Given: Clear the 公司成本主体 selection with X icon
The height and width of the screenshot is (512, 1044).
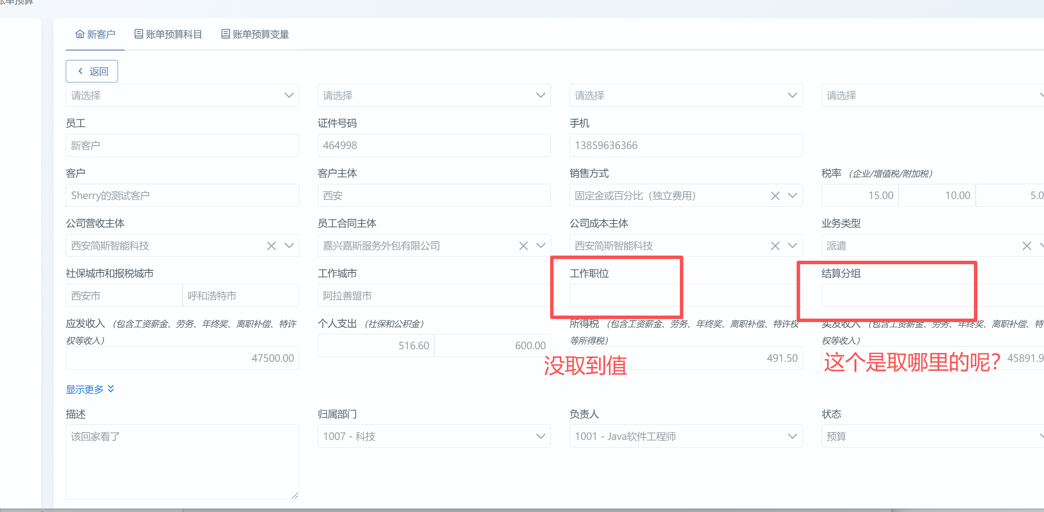Looking at the screenshot, I should click(775, 246).
